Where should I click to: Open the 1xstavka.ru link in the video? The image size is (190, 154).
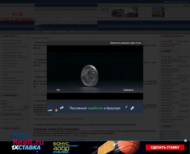click(128, 90)
